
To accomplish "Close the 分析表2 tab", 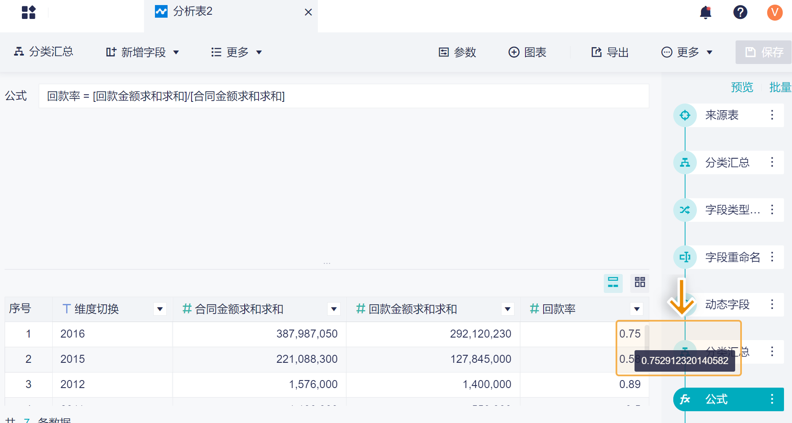I will [x=308, y=12].
